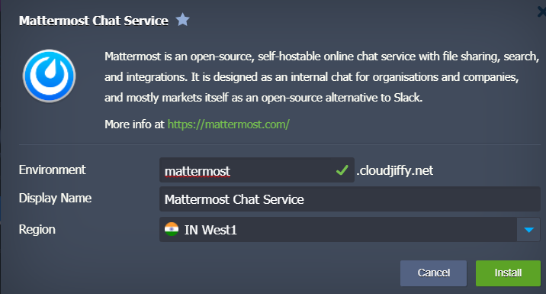Click the Display Name label

click(55, 199)
